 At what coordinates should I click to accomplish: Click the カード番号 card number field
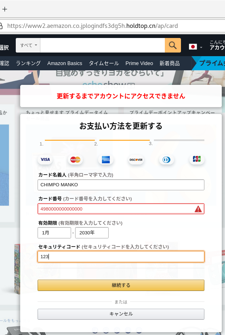tap(121, 209)
